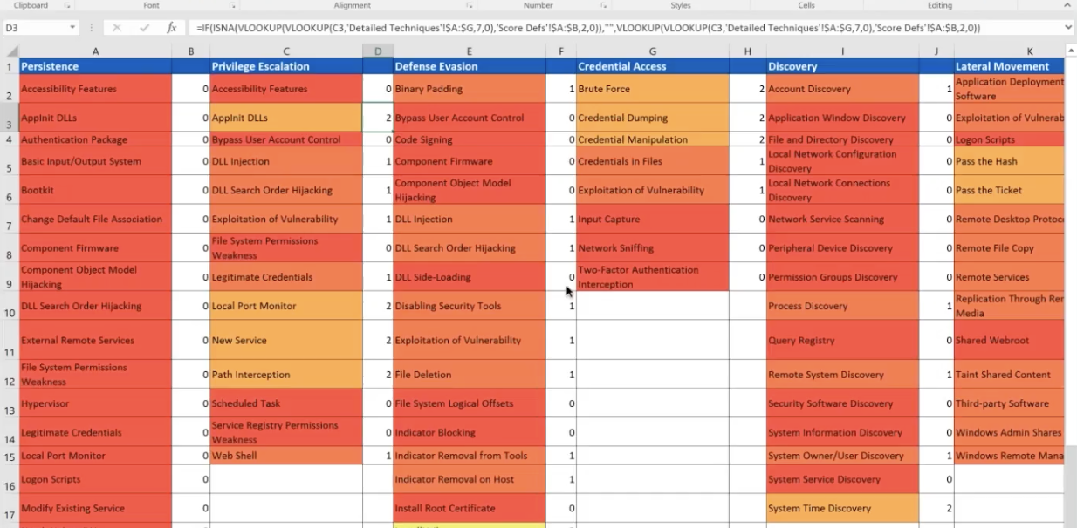Screen dimensions: 1077x528
Task: Select the Brute Force cell
Action: pos(652,89)
